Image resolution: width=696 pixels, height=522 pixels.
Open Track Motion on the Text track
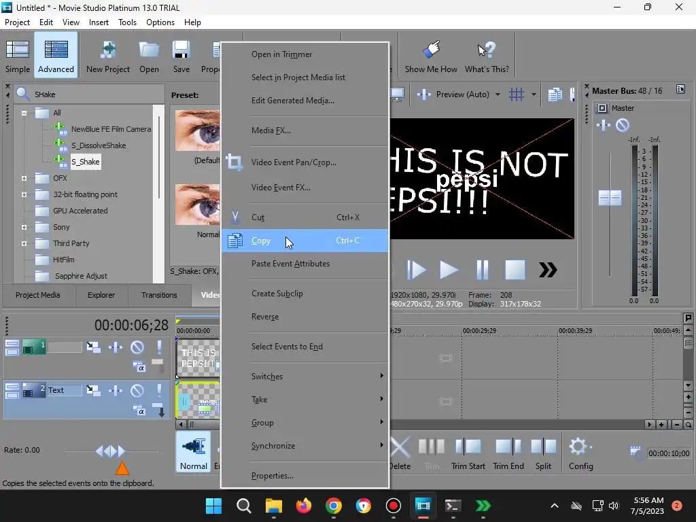coord(93,390)
